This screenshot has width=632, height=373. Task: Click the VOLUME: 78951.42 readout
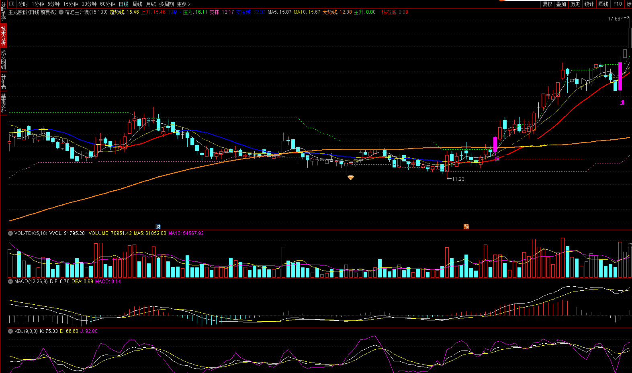110,233
